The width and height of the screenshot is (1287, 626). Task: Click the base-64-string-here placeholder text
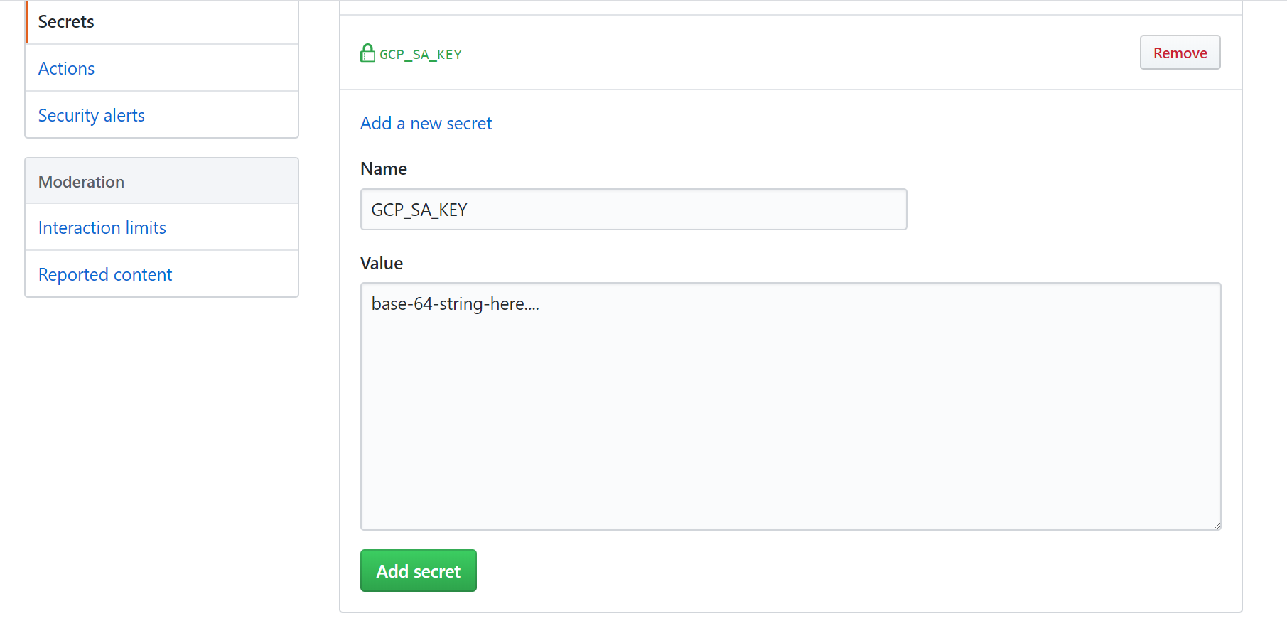(x=454, y=303)
